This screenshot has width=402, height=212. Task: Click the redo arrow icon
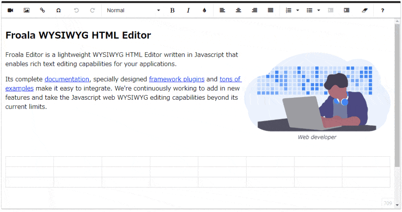click(x=92, y=11)
